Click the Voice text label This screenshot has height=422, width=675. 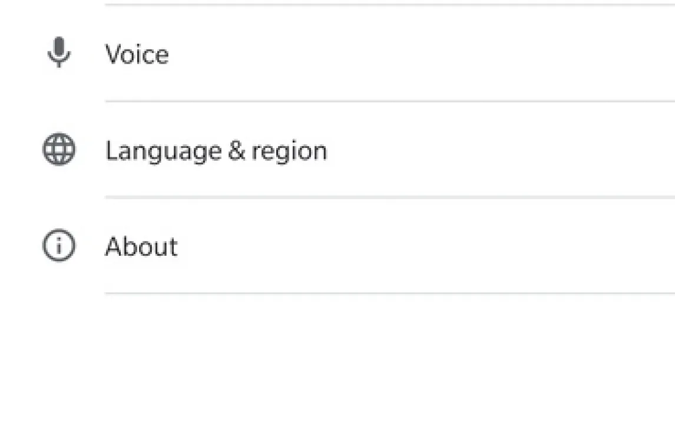pos(137,54)
